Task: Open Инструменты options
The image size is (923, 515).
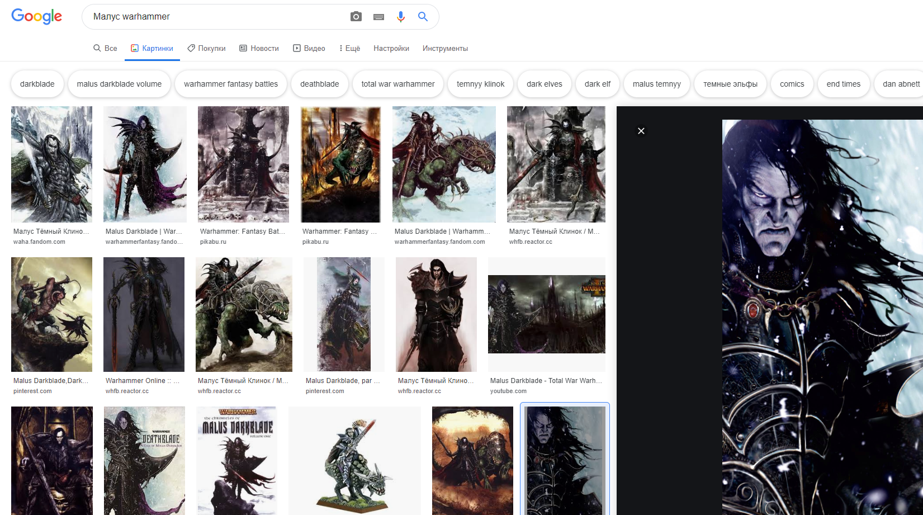Action: click(445, 49)
